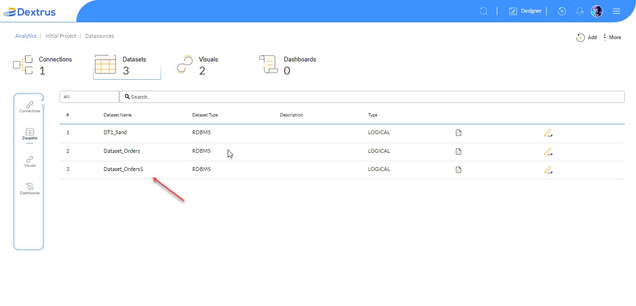This screenshot has height=306, width=636.
Task: Select Dataset_Orders1 dataset name
Action: point(123,169)
